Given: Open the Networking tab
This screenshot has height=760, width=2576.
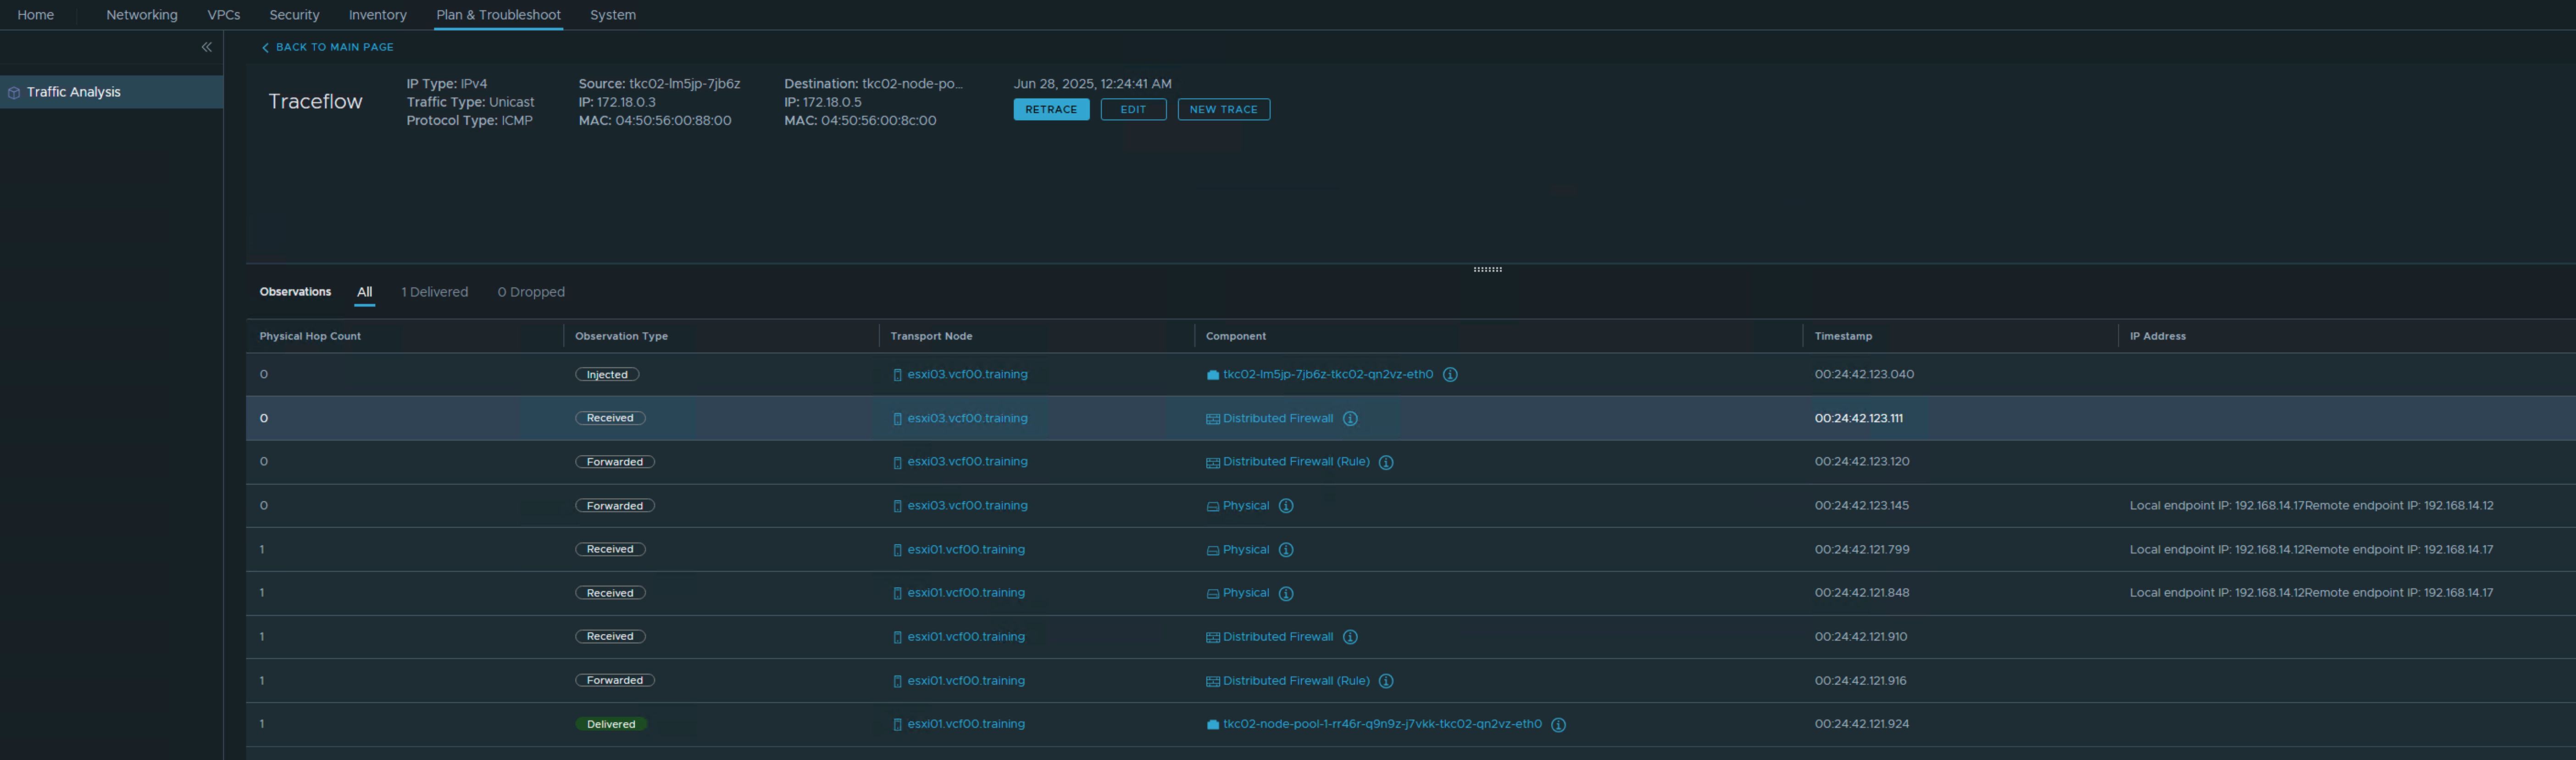Looking at the screenshot, I should point(142,15).
